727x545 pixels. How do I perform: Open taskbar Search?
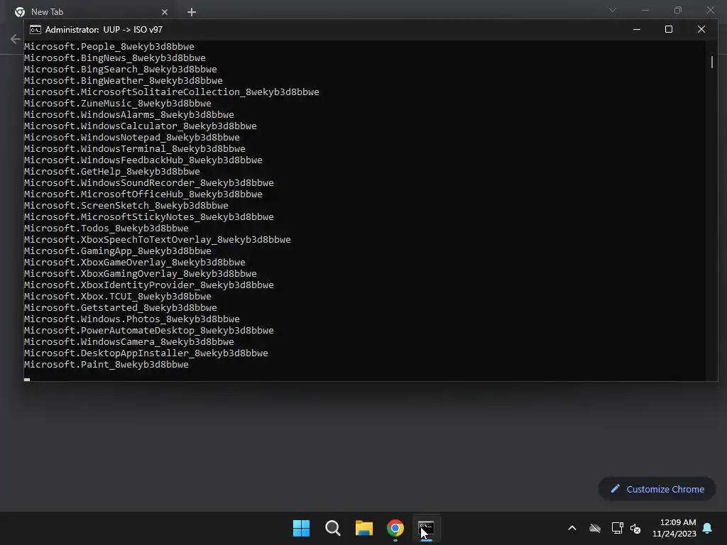click(333, 528)
